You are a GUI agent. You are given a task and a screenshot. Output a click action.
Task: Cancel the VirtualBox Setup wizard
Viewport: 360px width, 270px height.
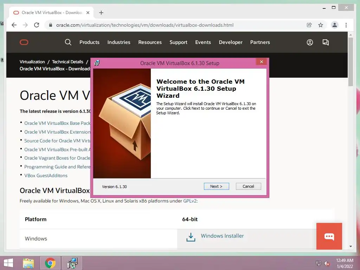click(x=249, y=186)
